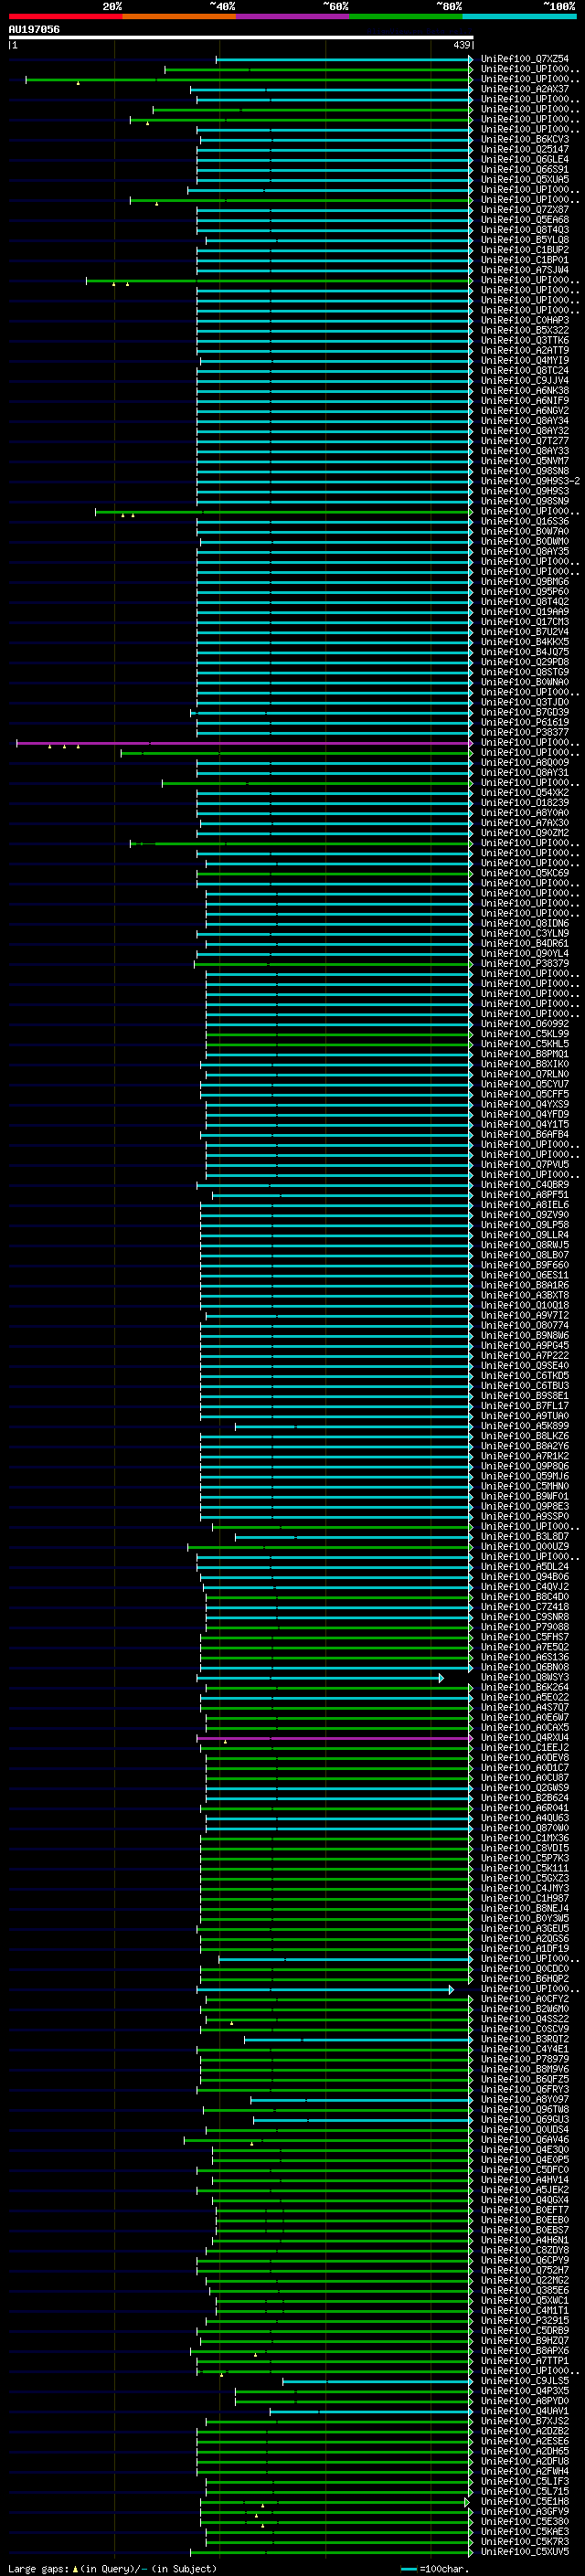Click the AU197056 query name label
Screen dimensions: 585x2576
coord(34,29)
